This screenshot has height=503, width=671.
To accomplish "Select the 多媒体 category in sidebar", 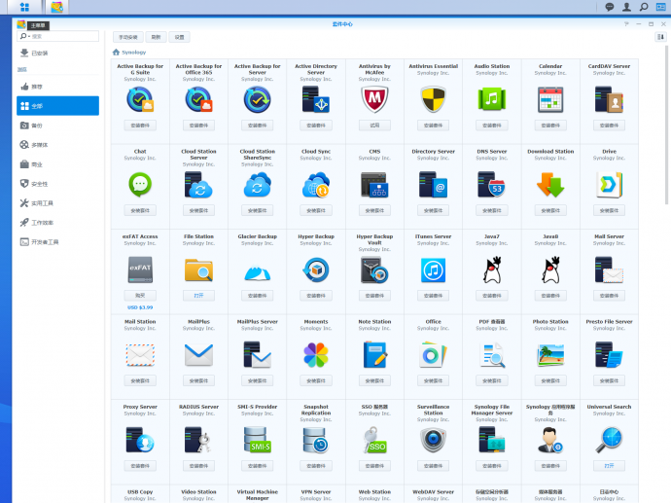I will tap(39, 145).
